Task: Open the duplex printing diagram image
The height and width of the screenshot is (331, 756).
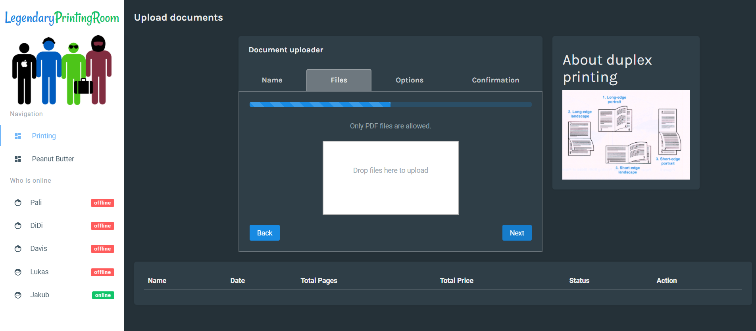Action: pyautogui.click(x=626, y=135)
